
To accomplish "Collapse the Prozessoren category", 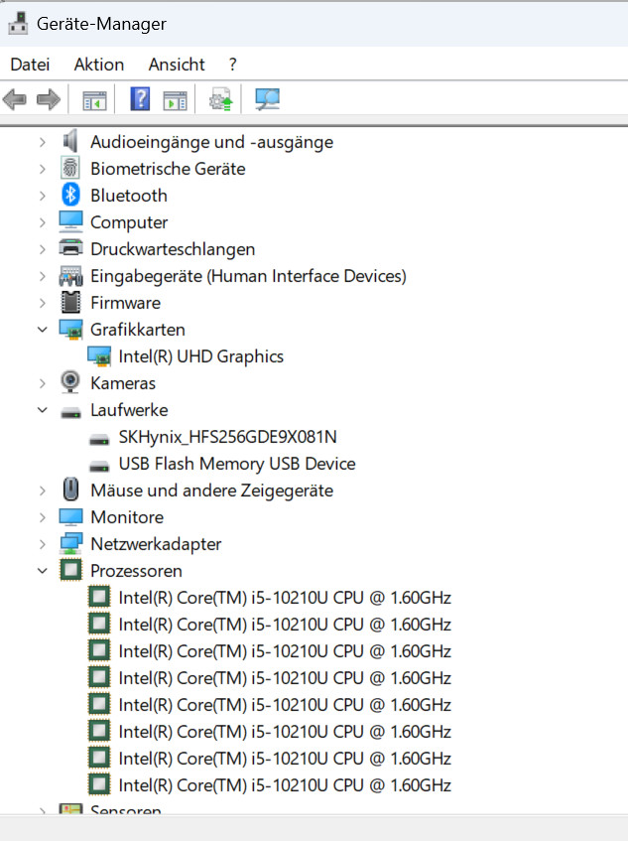I will coord(42,571).
